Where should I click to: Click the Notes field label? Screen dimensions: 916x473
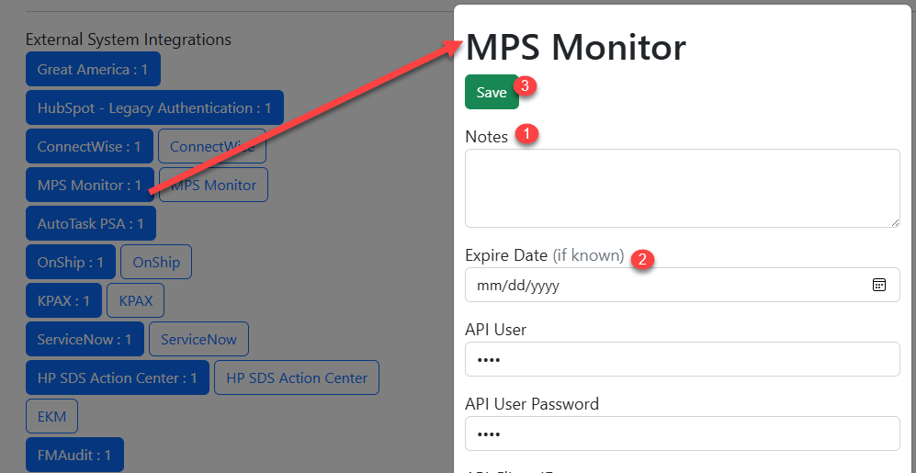pyautogui.click(x=487, y=137)
